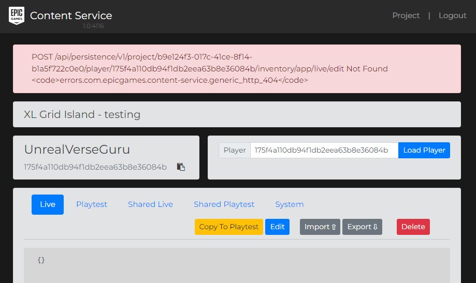Click the XL Grid Island - testing title
The height and width of the screenshot is (283, 476).
click(82, 114)
